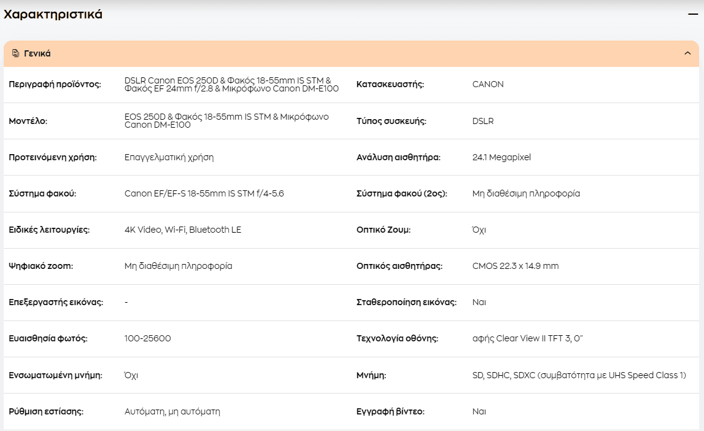Screen dimensions: 704x431
Task: Select the Εγγραφή βίντεο label
Action: tap(390, 412)
